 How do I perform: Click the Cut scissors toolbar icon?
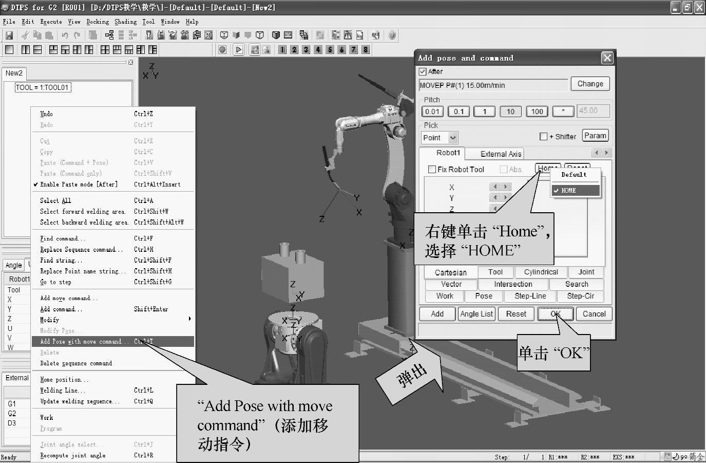pos(25,35)
